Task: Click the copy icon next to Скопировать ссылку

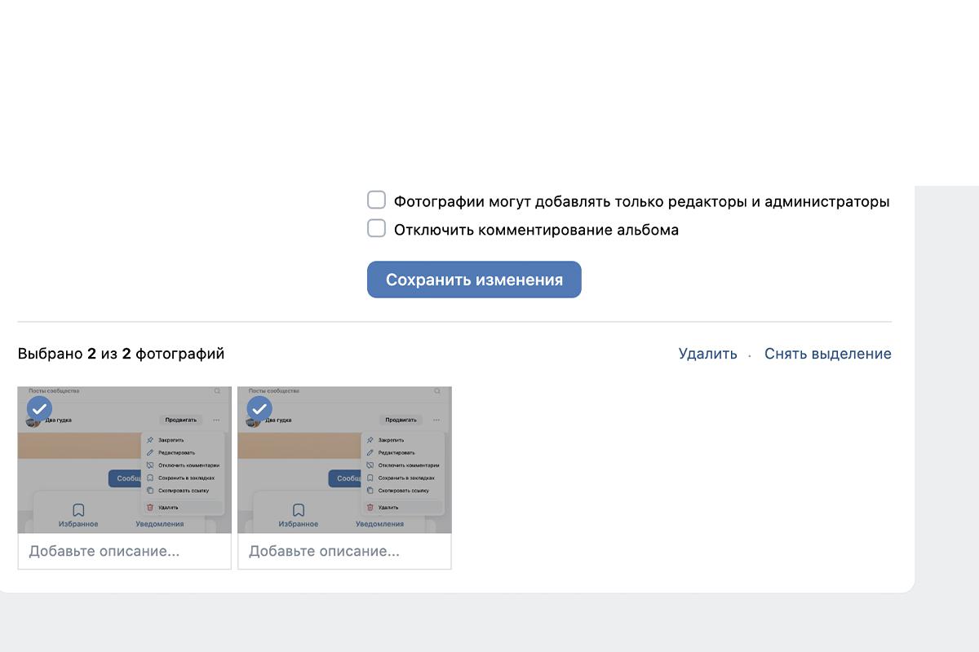Action: 150,491
